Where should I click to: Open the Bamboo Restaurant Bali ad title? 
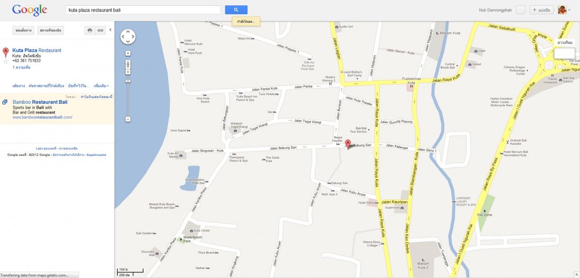[x=40, y=102]
